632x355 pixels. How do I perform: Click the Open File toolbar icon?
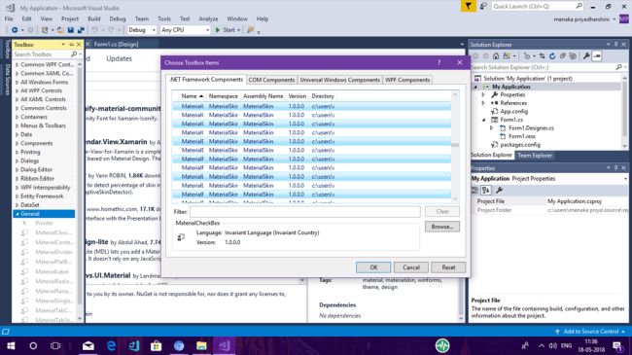point(60,30)
